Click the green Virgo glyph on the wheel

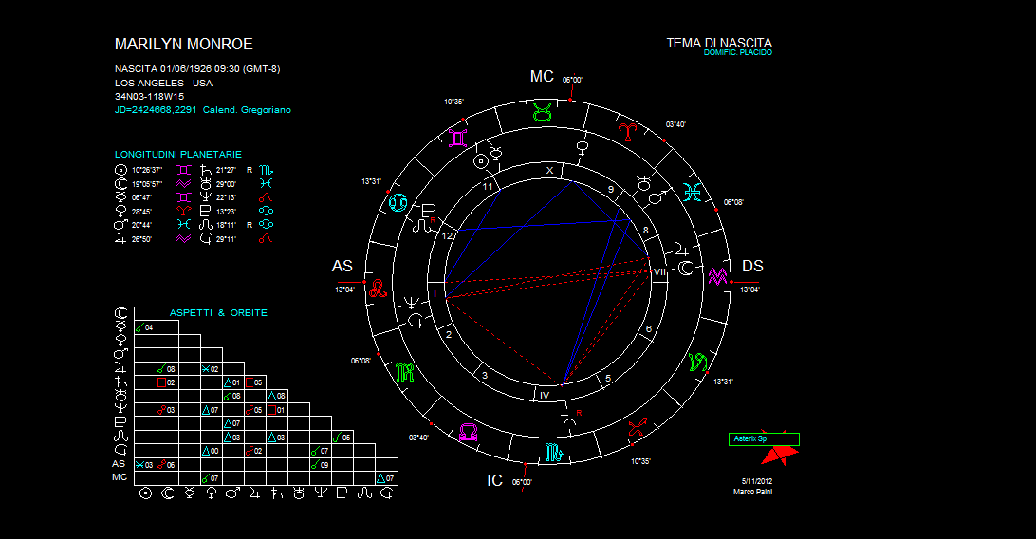point(404,372)
